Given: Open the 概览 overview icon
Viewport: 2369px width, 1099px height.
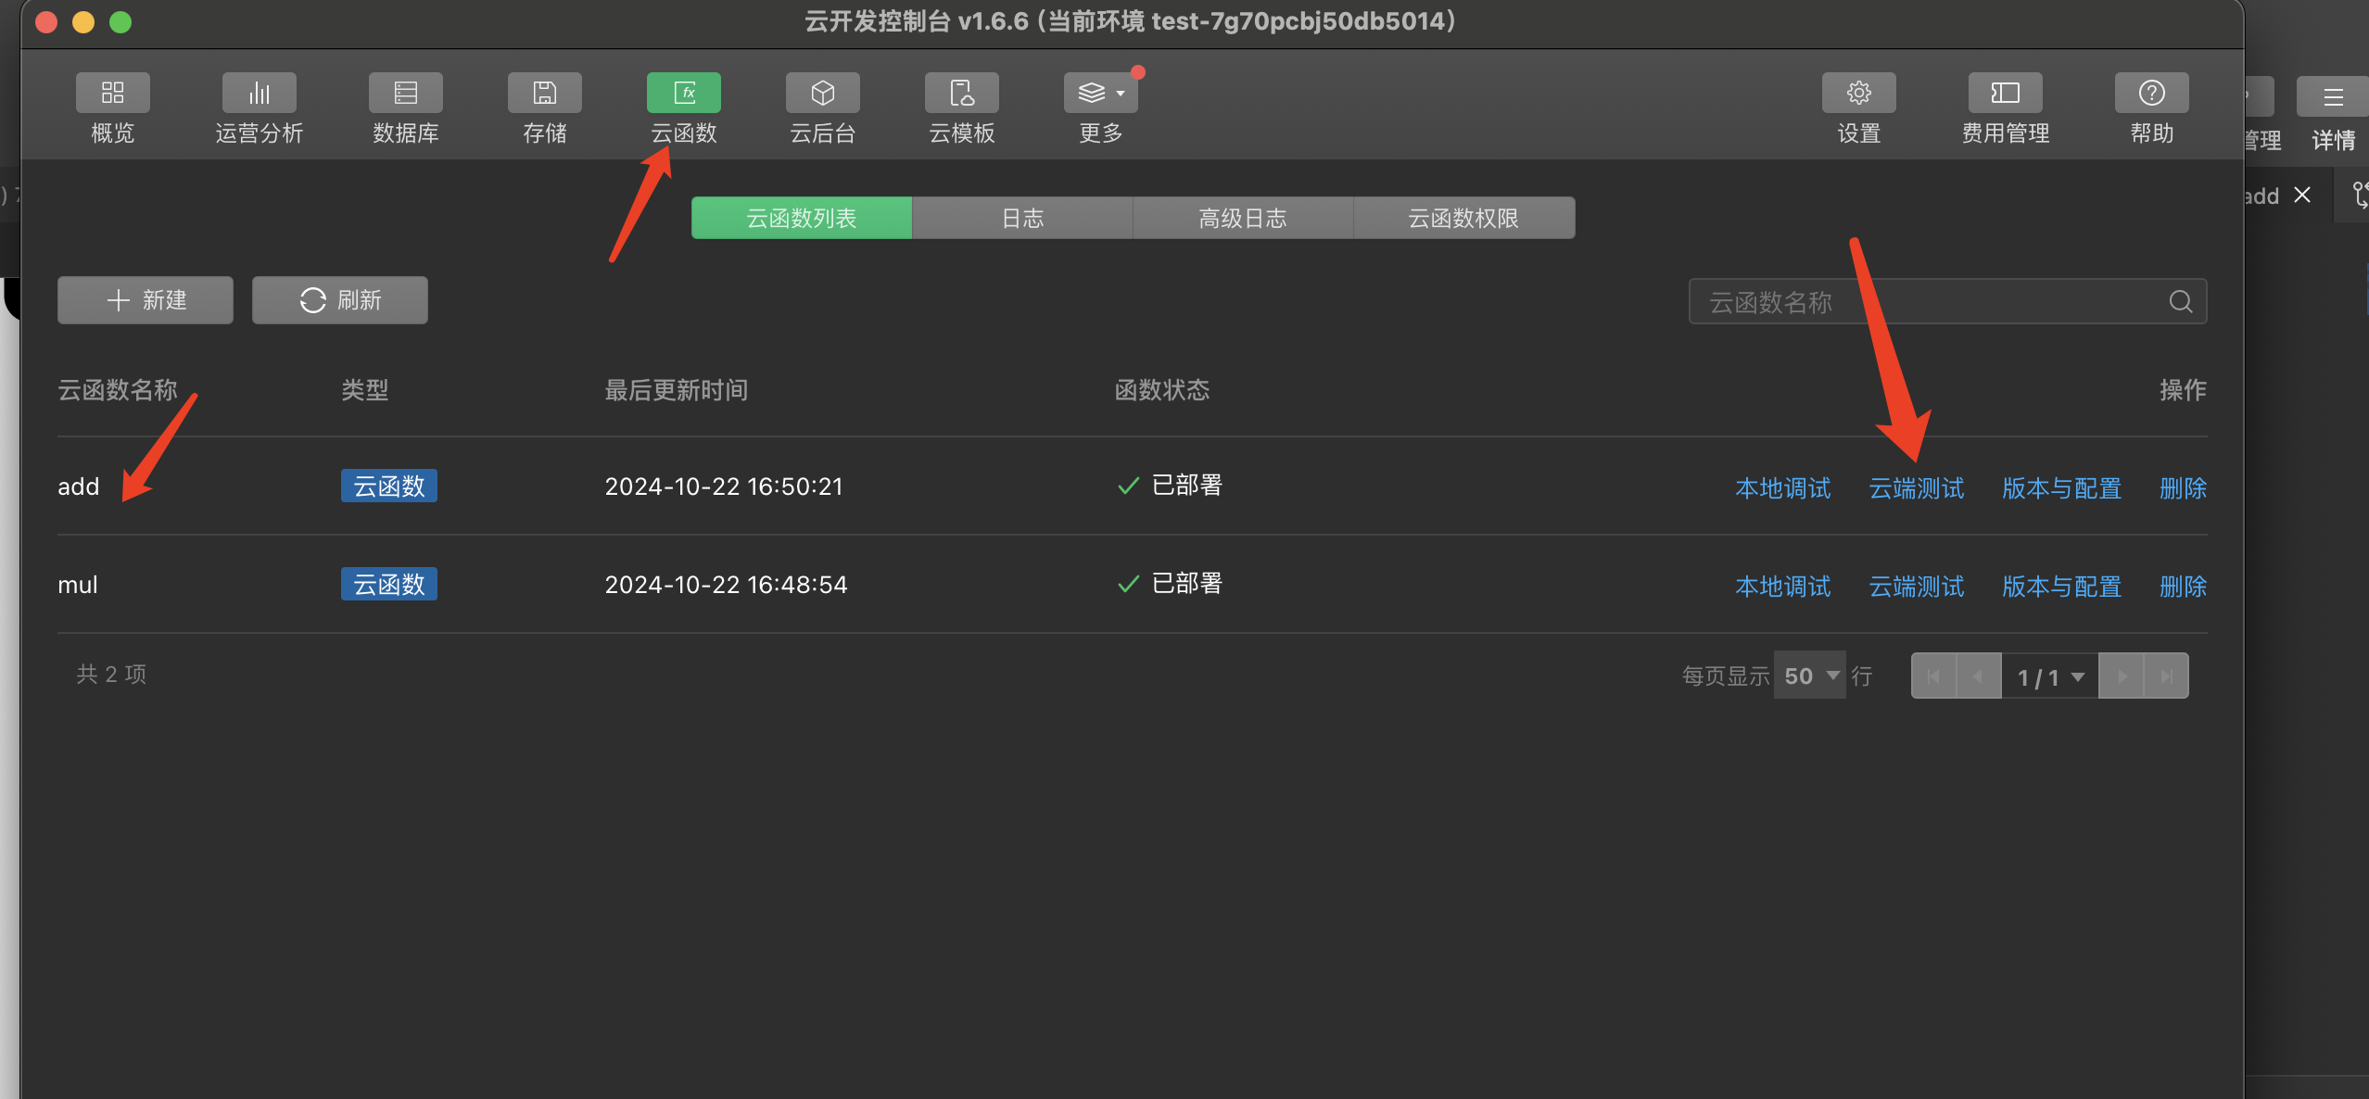Looking at the screenshot, I should click(112, 94).
